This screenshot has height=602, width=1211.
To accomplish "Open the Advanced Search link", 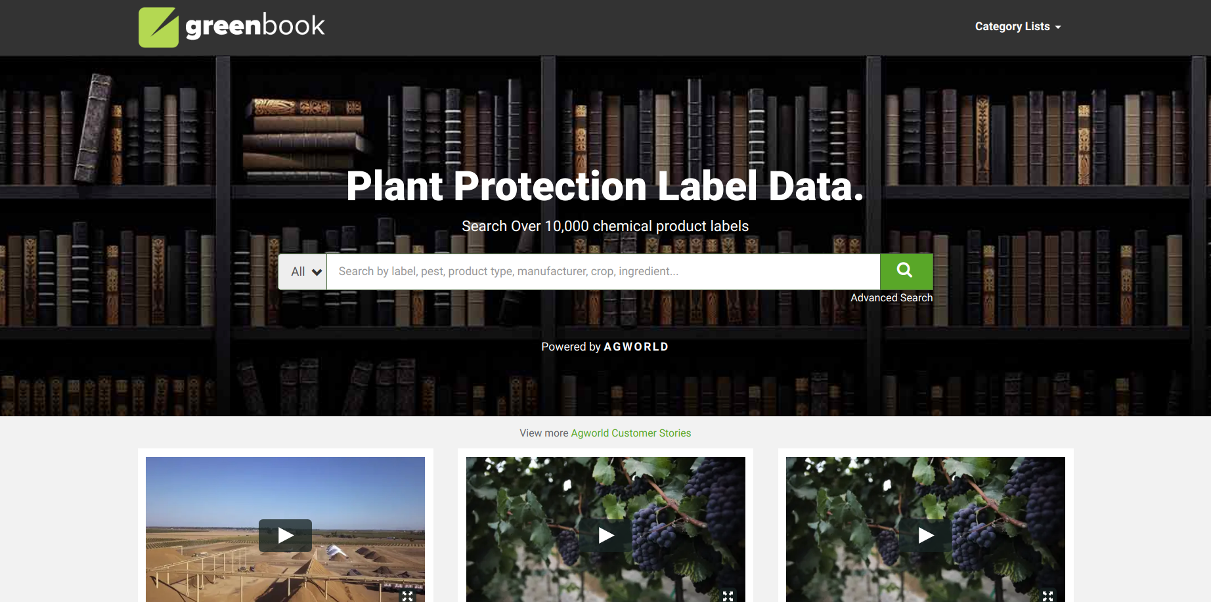I will (x=891, y=297).
